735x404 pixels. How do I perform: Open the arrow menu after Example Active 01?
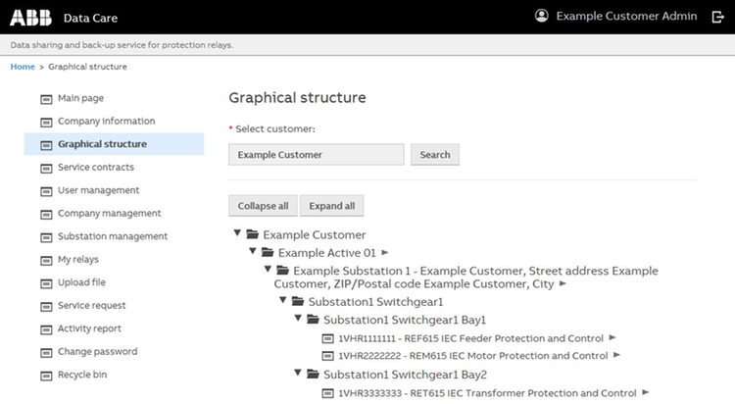(385, 252)
